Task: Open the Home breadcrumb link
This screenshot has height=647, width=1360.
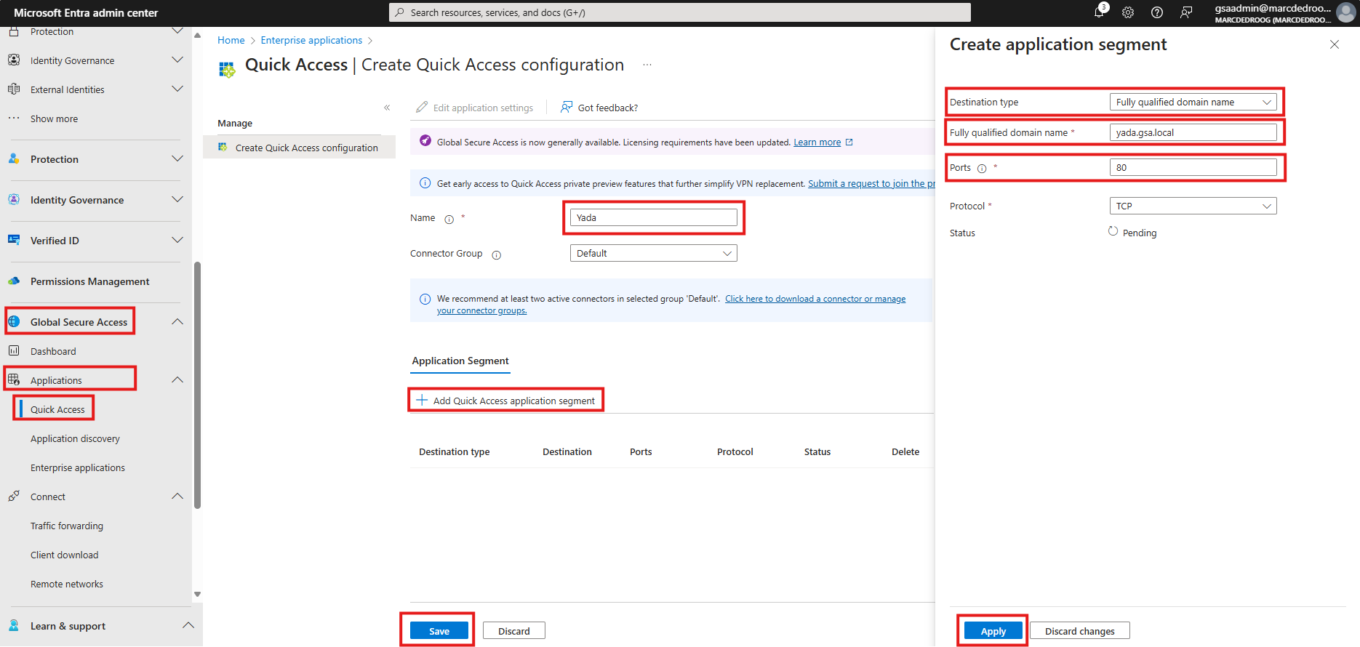Action: pos(231,40)
